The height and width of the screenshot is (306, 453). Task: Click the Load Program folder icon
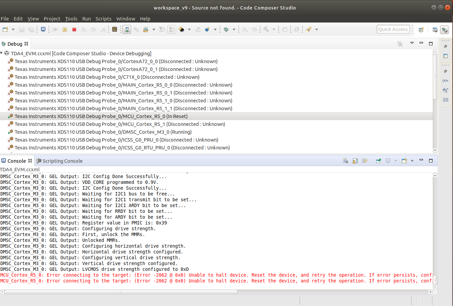[146, 30]
